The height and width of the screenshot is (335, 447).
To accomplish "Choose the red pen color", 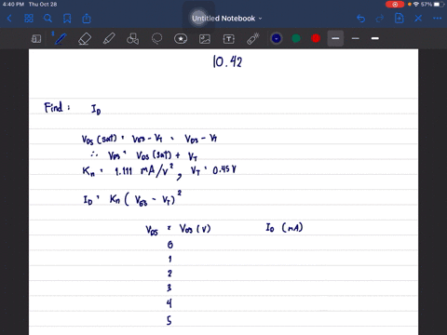I will tap(316, 38).
